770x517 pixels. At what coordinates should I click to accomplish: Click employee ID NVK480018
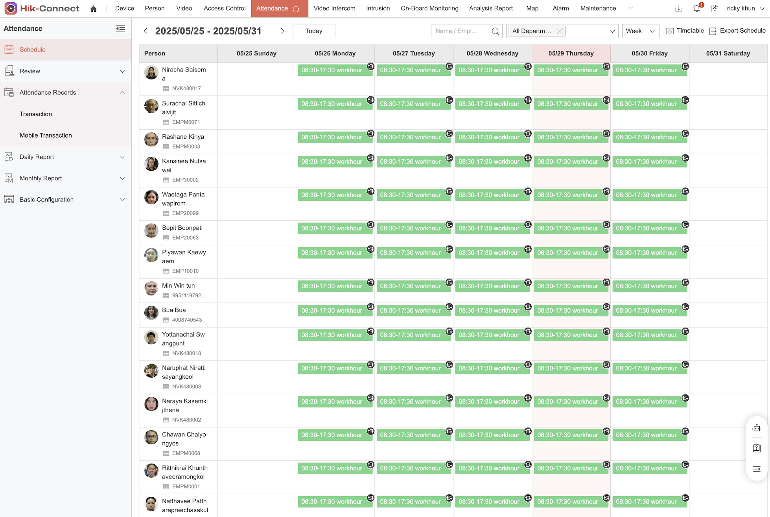(x=186, y=353)
